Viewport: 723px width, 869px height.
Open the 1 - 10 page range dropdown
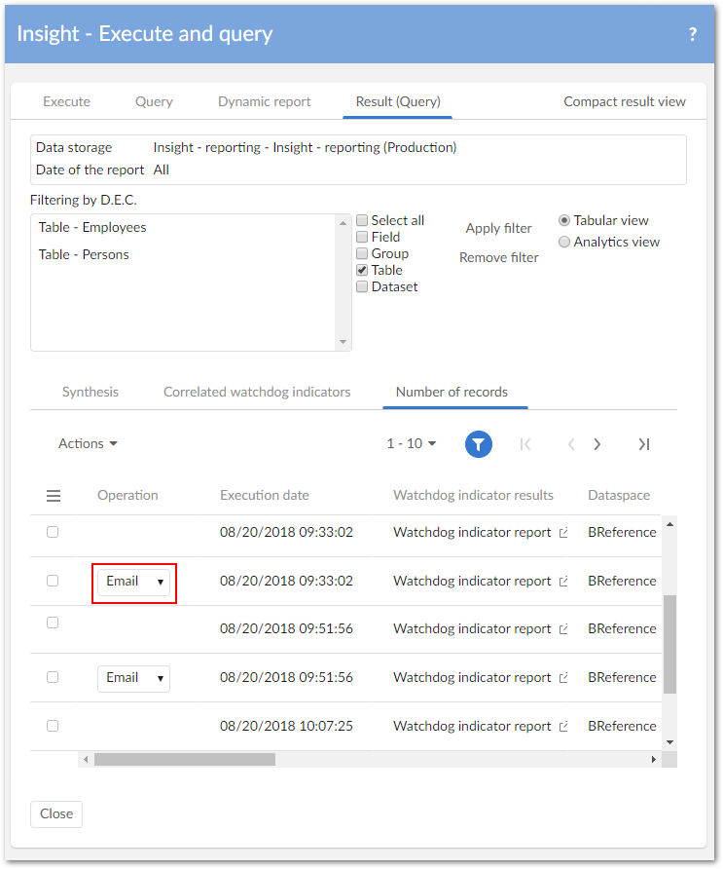click(411, 443)
